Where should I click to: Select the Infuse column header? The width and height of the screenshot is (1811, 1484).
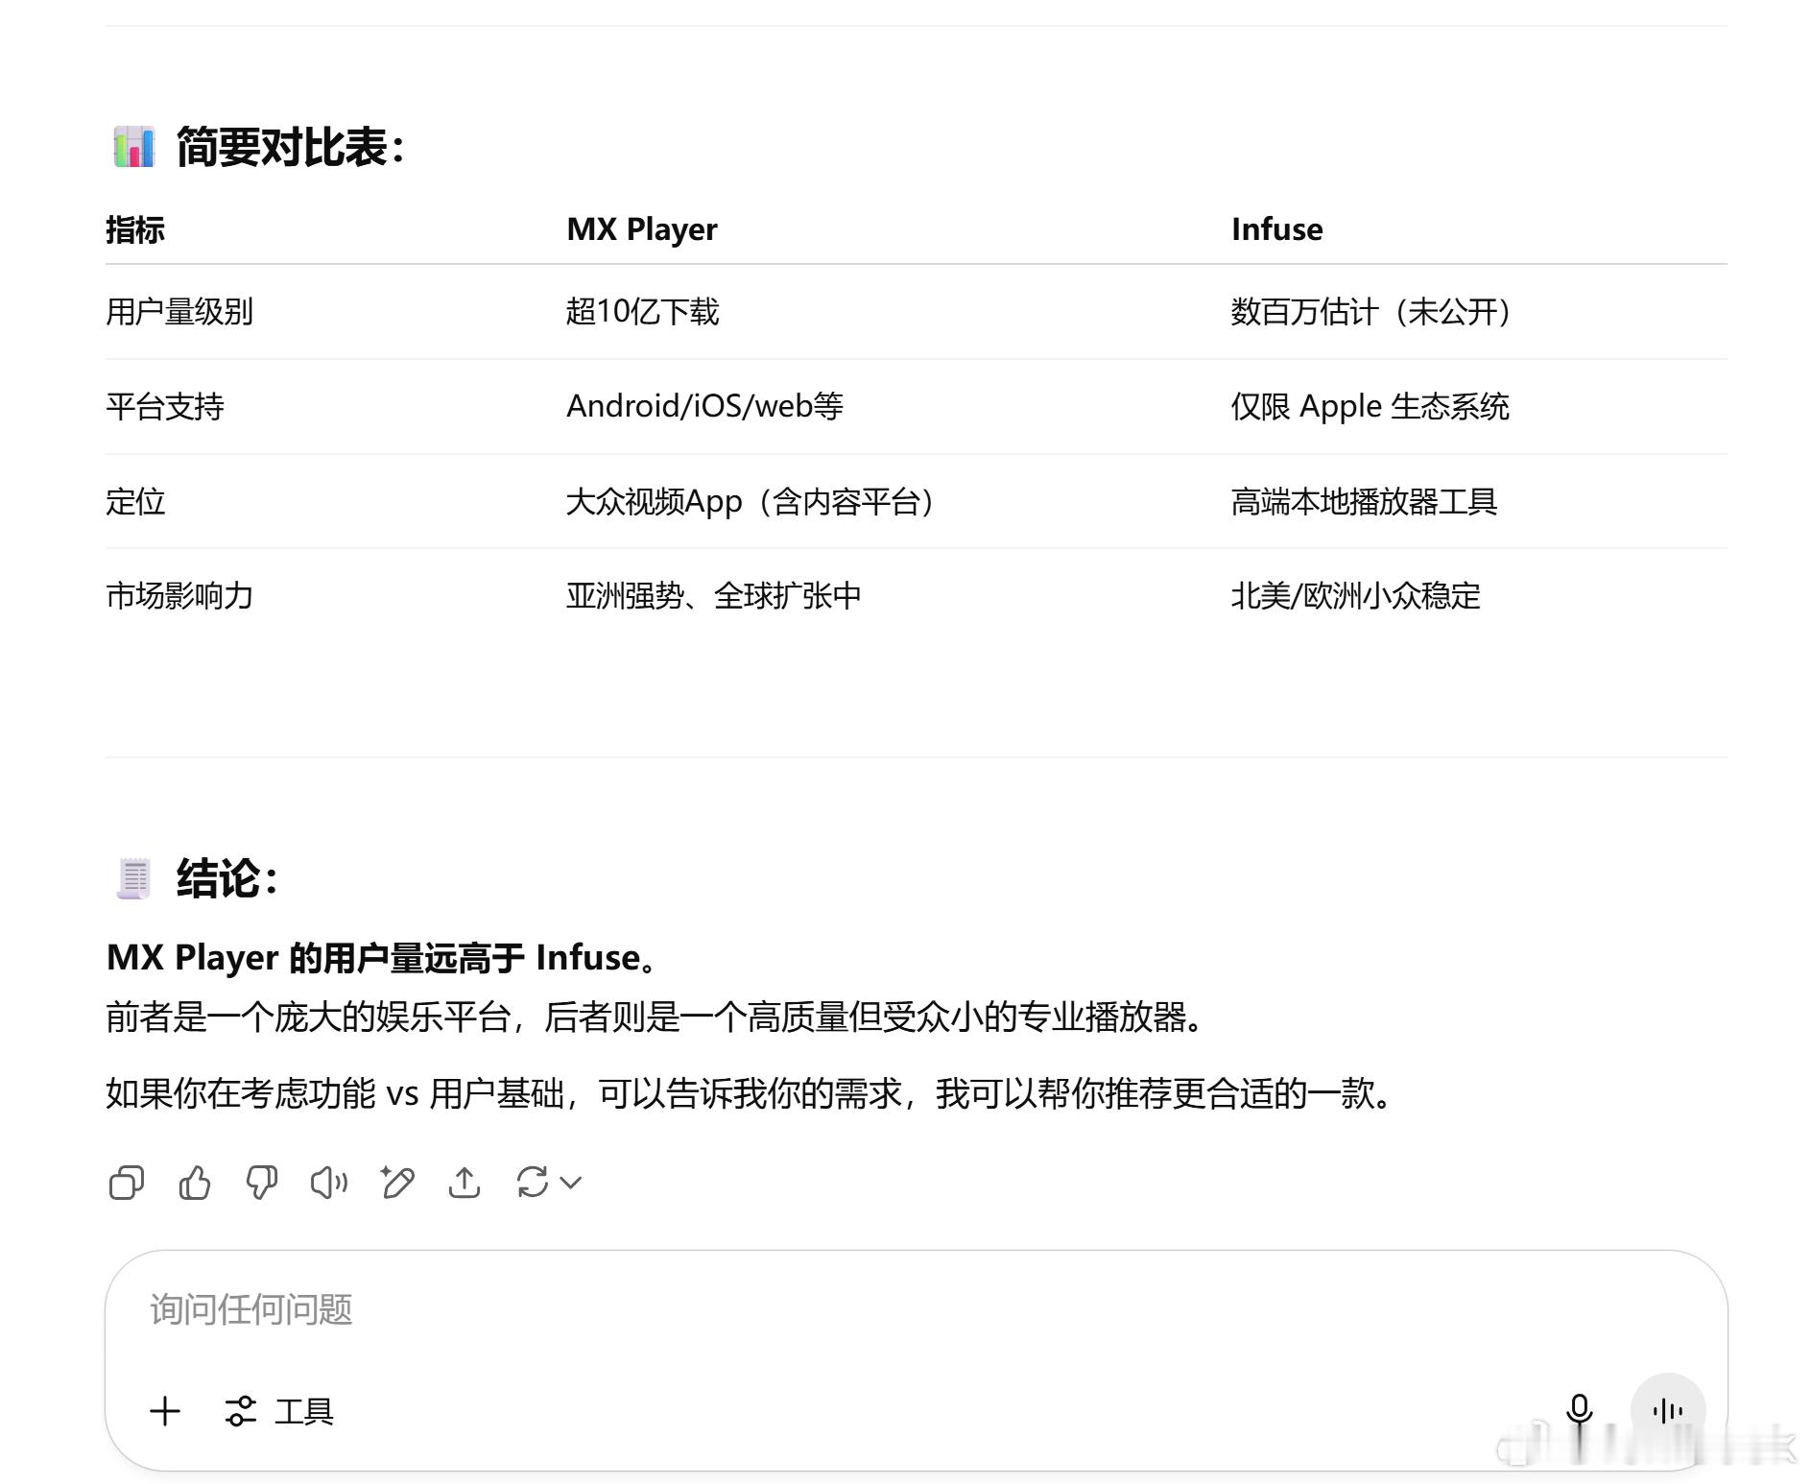tap(1276, 229)
